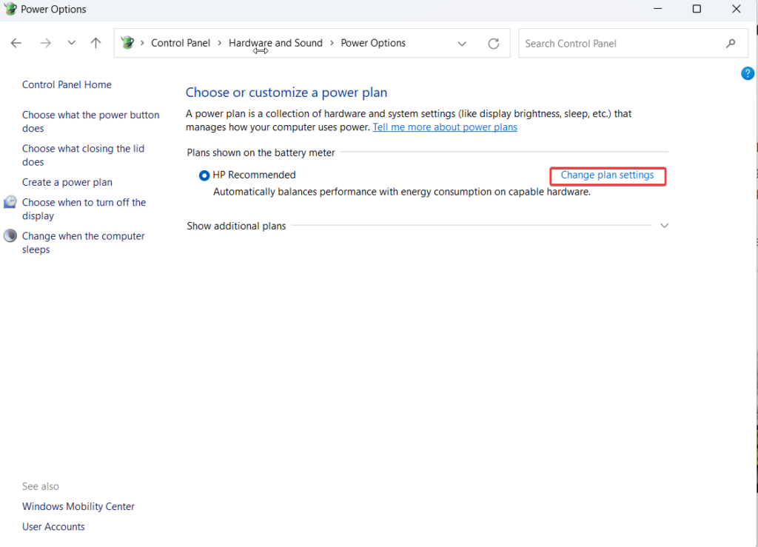Click the Control Panel icon in address bar
Image resolution: width=758 pixels, height=547 pixels.
127,43
